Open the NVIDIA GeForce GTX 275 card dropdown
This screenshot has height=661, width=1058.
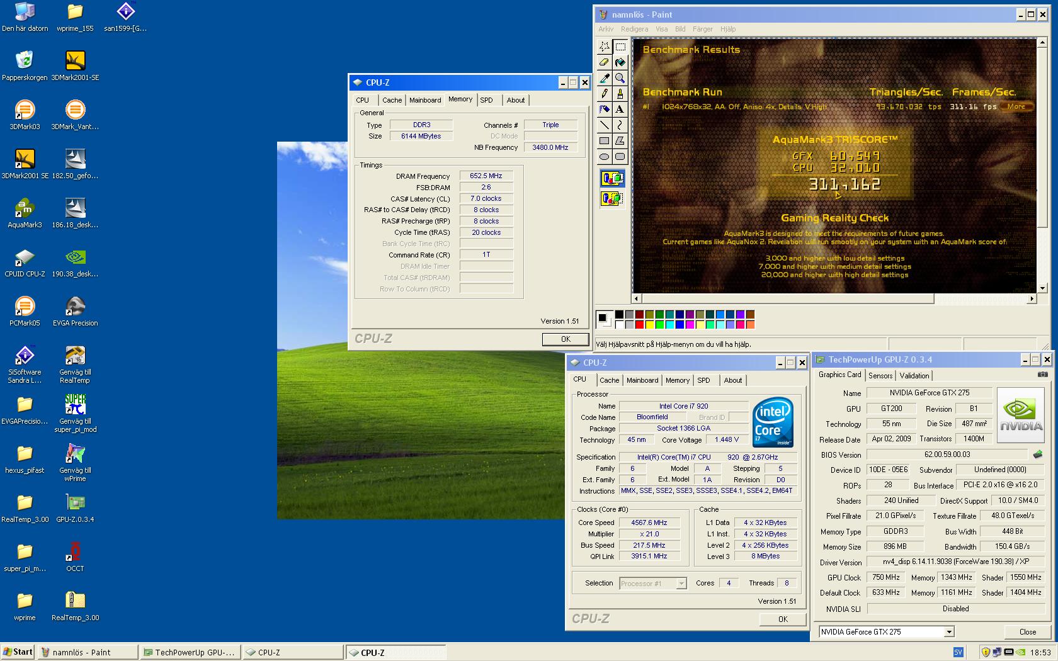[949, 632]
